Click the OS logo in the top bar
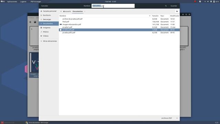This screenshot has width=220, height=124. tap(2, 1)
